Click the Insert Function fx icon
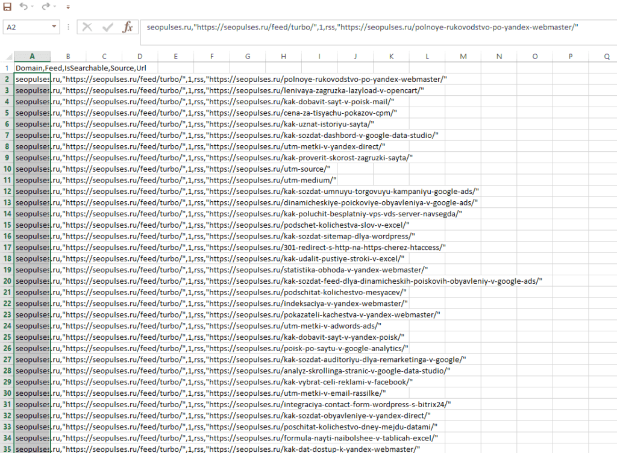The width and height of the screenshot is (617, 453). tap(128, 27)
